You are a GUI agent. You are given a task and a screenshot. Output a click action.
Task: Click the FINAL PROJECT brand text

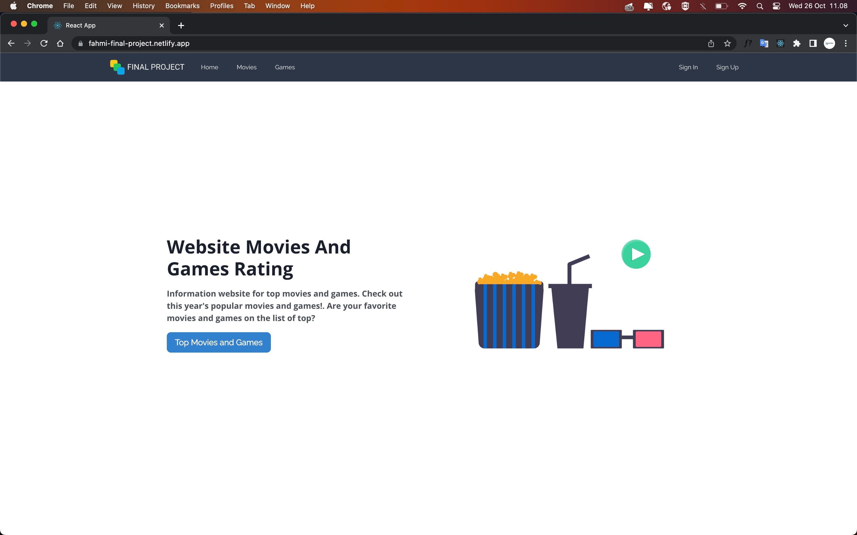click(156, 67)
